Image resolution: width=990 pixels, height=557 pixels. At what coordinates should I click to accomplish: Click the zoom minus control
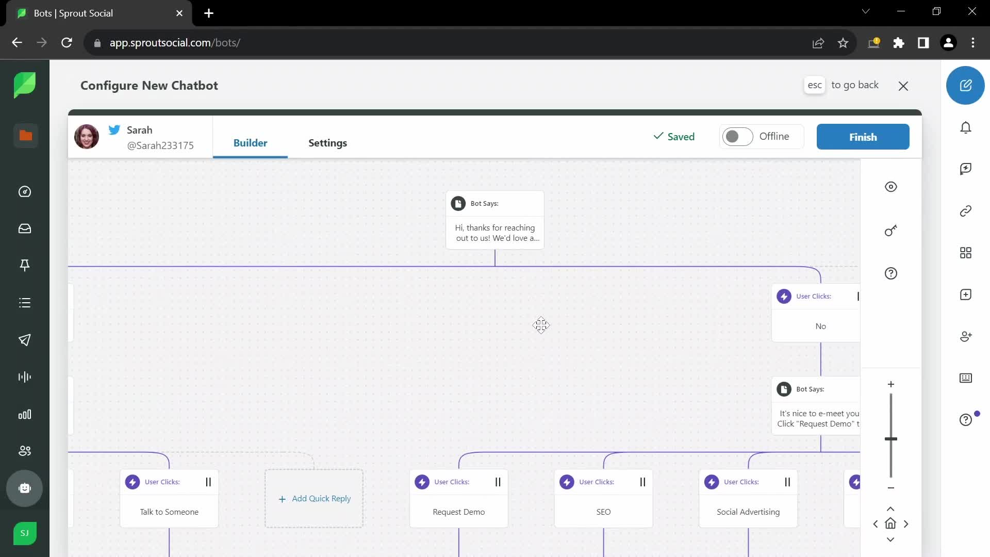890,489
